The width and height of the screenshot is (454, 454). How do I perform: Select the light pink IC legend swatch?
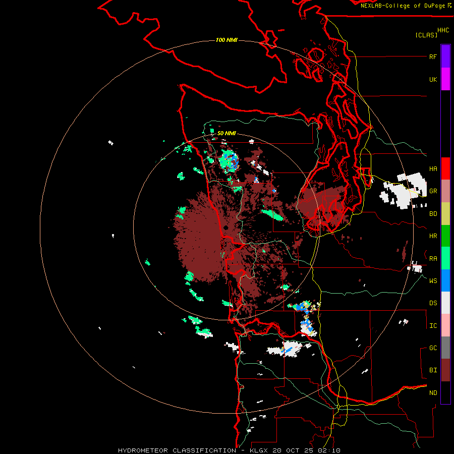445,325
